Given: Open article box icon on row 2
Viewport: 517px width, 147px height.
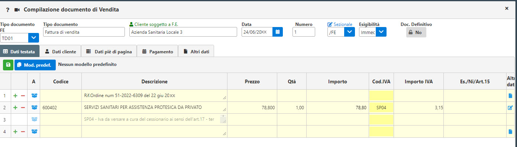Looking at the screenshot, I should (34, 108).
